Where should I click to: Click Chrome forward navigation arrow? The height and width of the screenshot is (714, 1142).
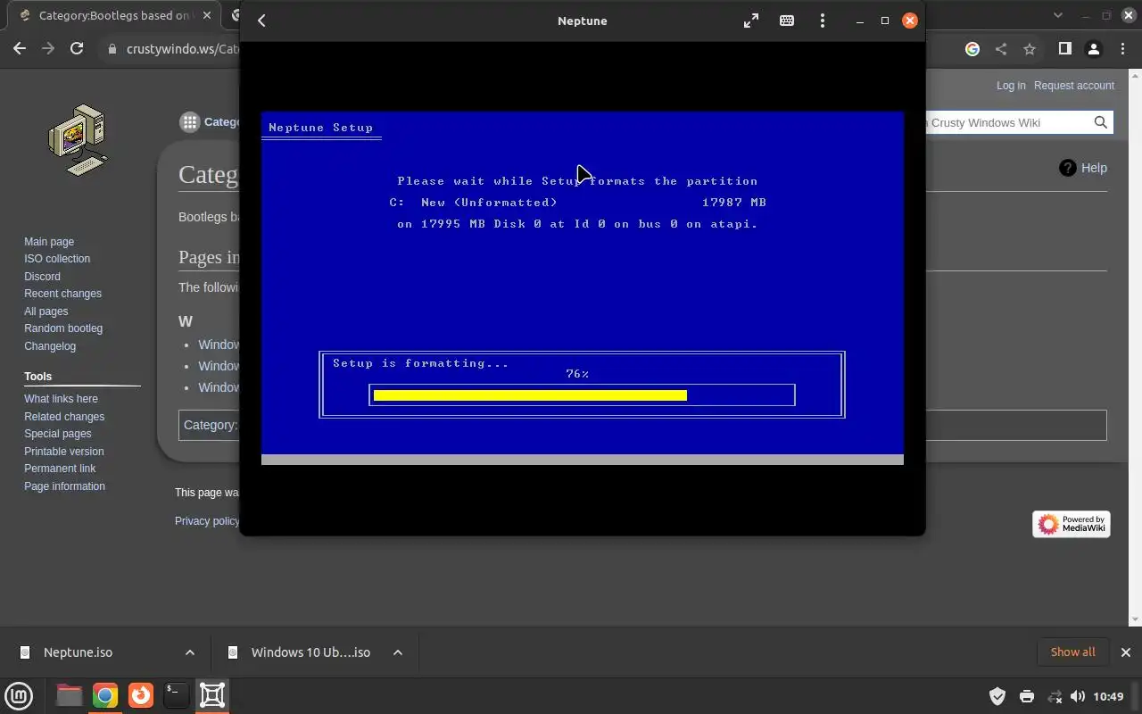48,49
